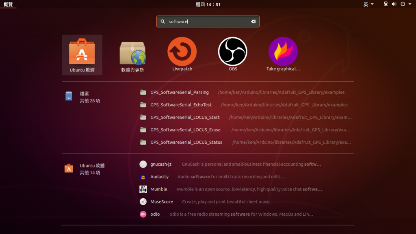The width and height of the screenshot is (416, 234).
Task: Click folder icon for GPS_SoftwareSerial_EchoTest
Action: click(143, 105)
